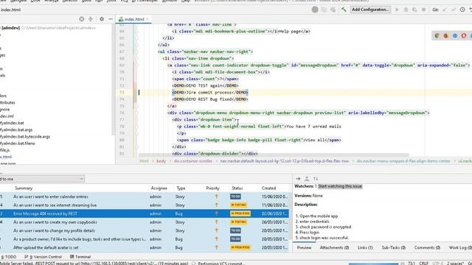The height and width of the screenshot is (265, 472).
Task: Sort issues by Status column header
Action: 237,188
